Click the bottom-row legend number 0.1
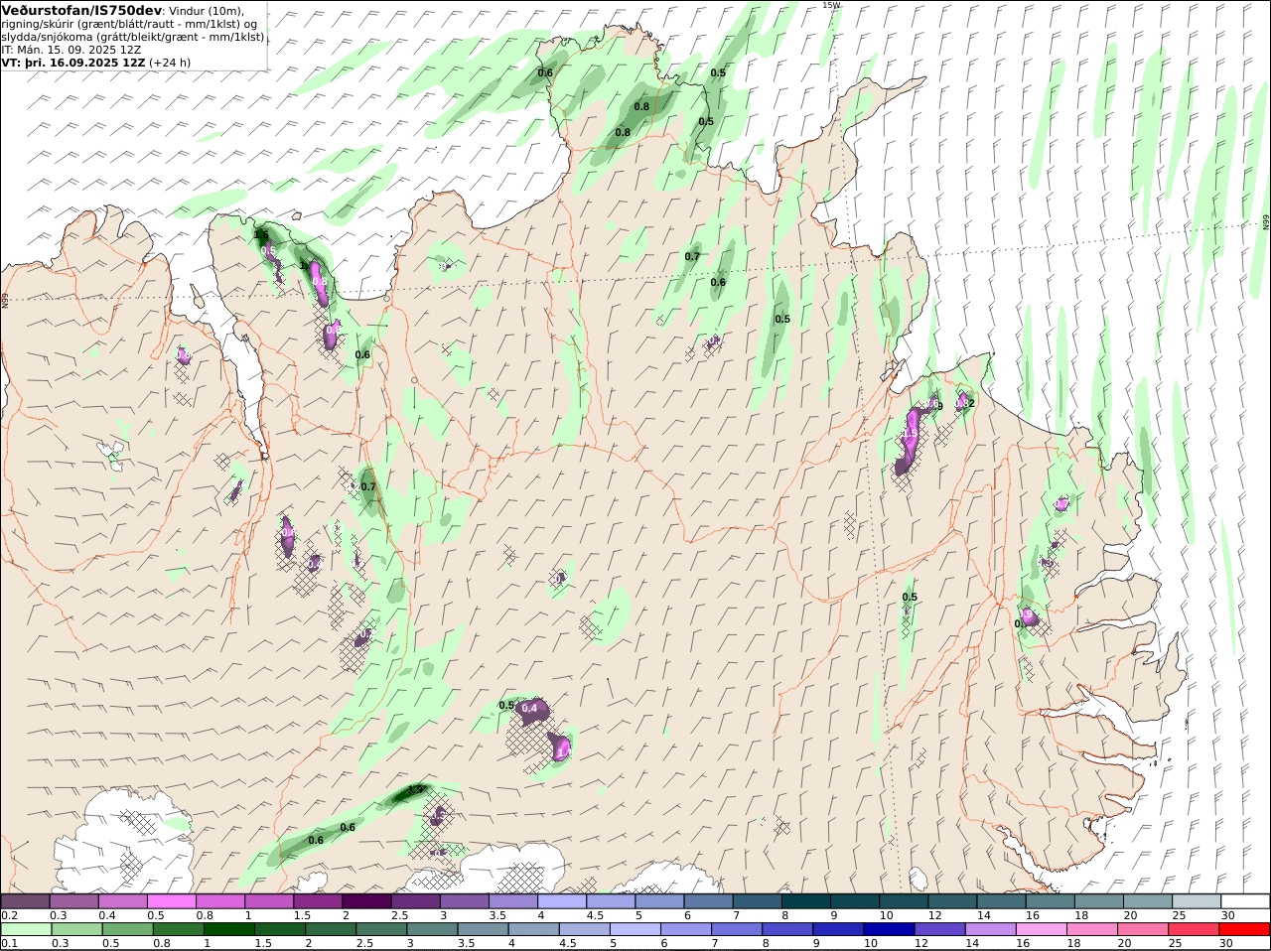Screen dimensions: 1271x951 coord(9,943)
